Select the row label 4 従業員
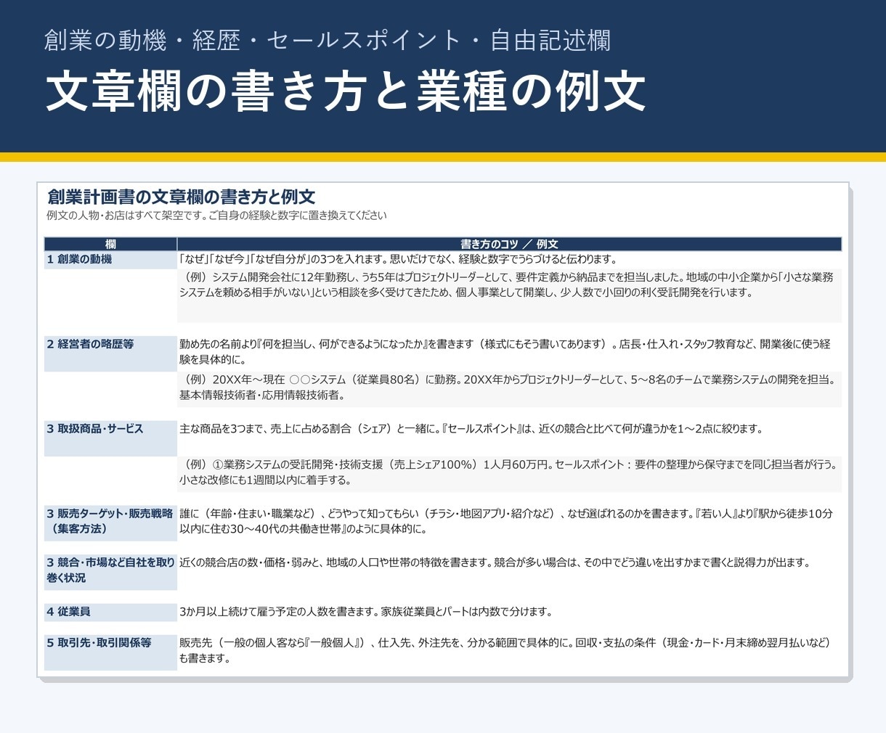 pos(110,612)
